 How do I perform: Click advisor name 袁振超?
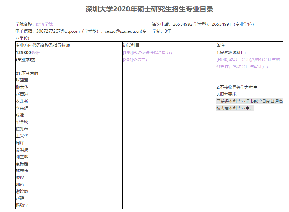[x=22, y=164]
